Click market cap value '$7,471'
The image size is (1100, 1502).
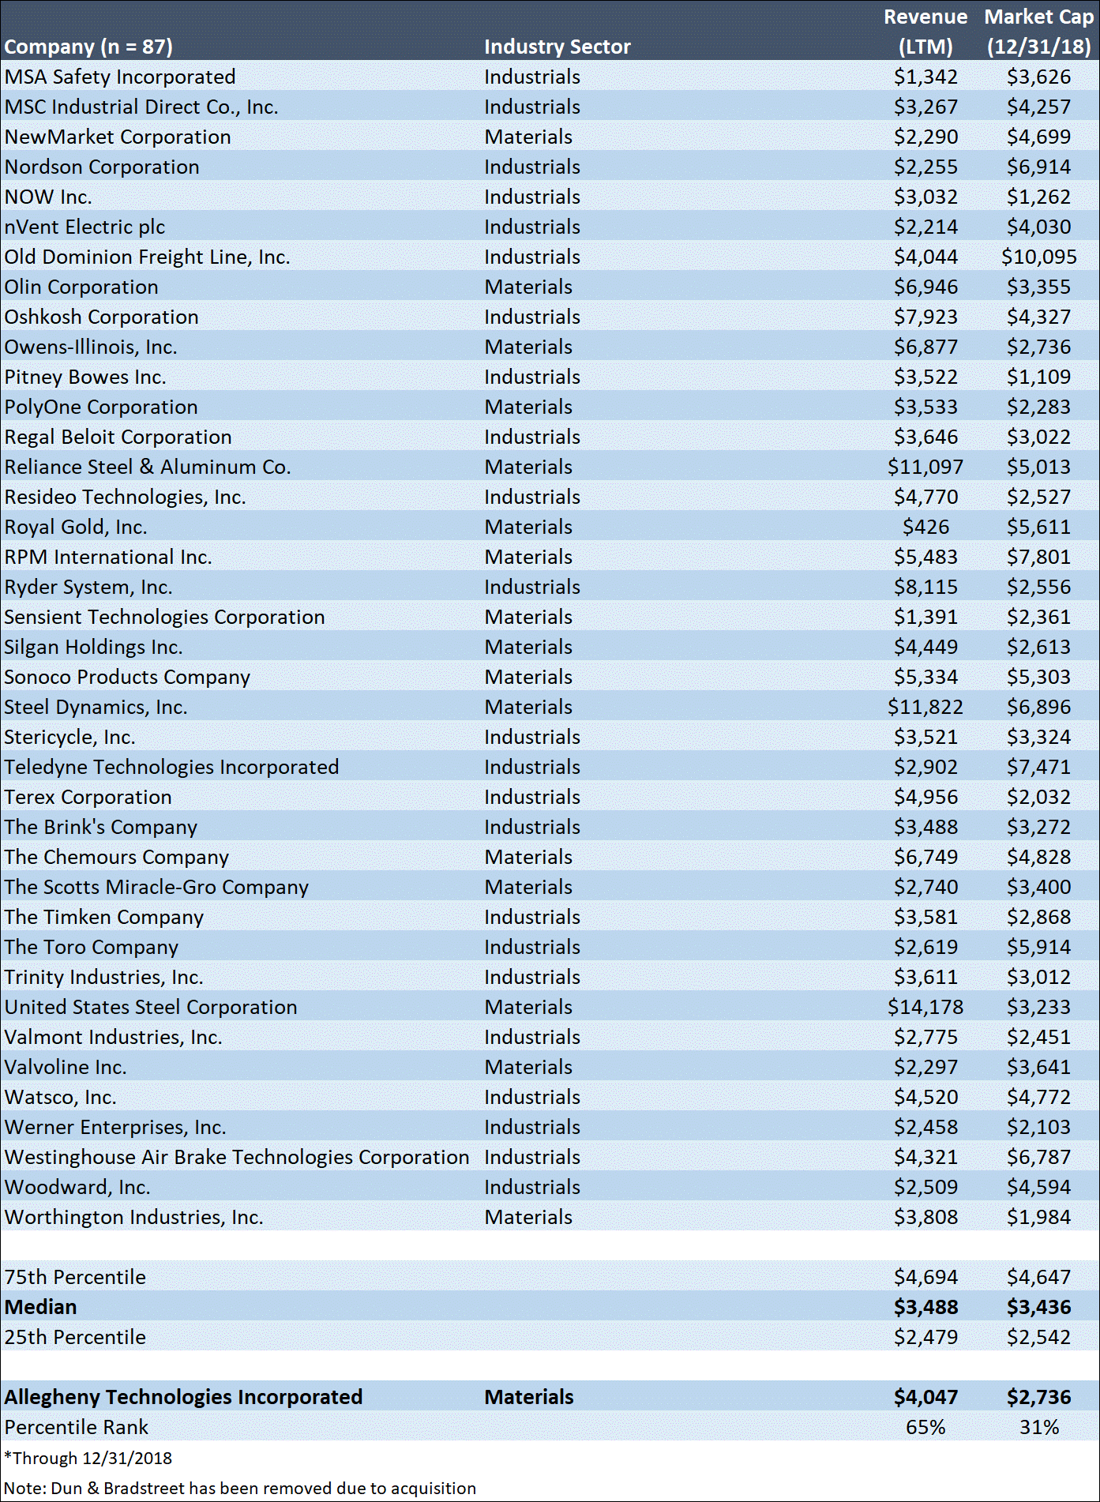coord(1039,767)
